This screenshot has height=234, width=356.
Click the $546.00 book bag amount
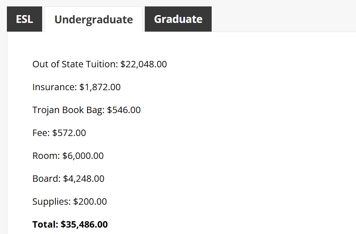point(124,110)
